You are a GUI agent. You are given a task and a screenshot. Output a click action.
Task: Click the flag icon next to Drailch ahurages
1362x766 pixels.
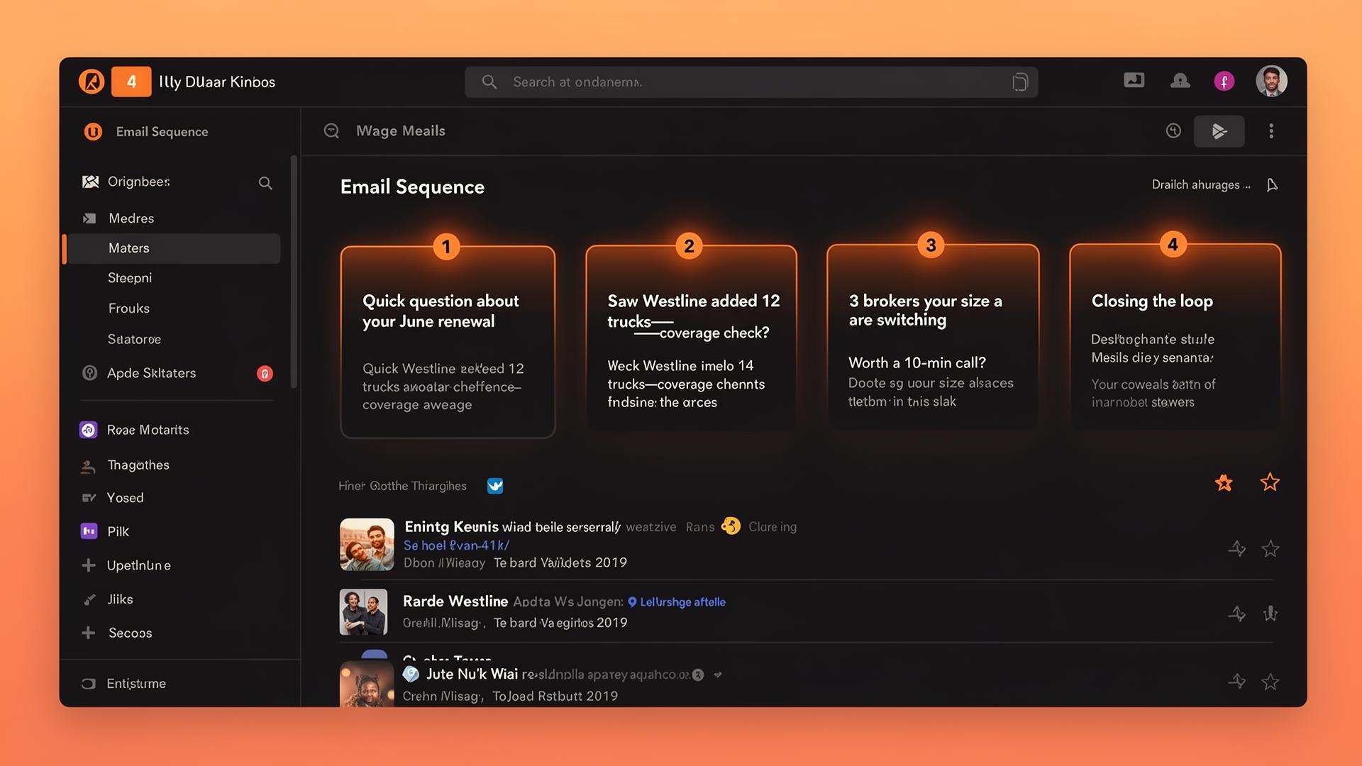tap(1272, 185)
